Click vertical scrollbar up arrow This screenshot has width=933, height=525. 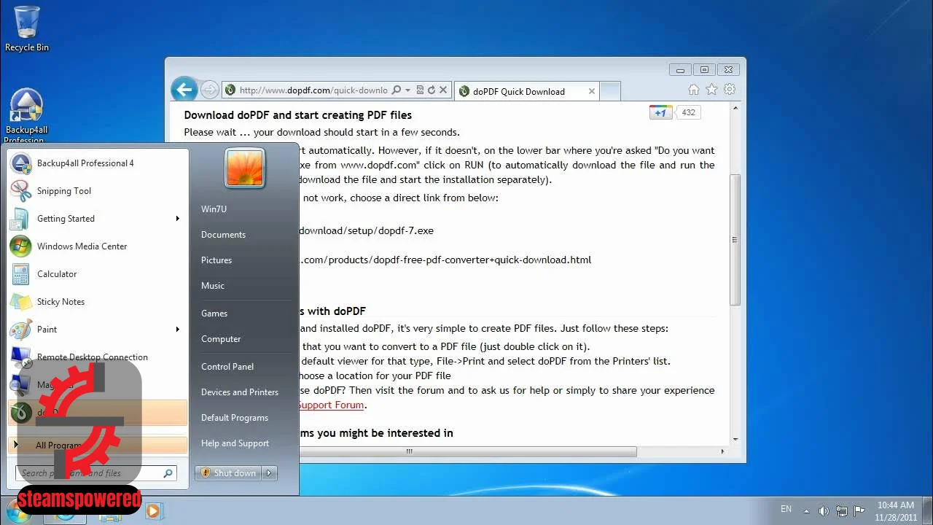(735, 108)
